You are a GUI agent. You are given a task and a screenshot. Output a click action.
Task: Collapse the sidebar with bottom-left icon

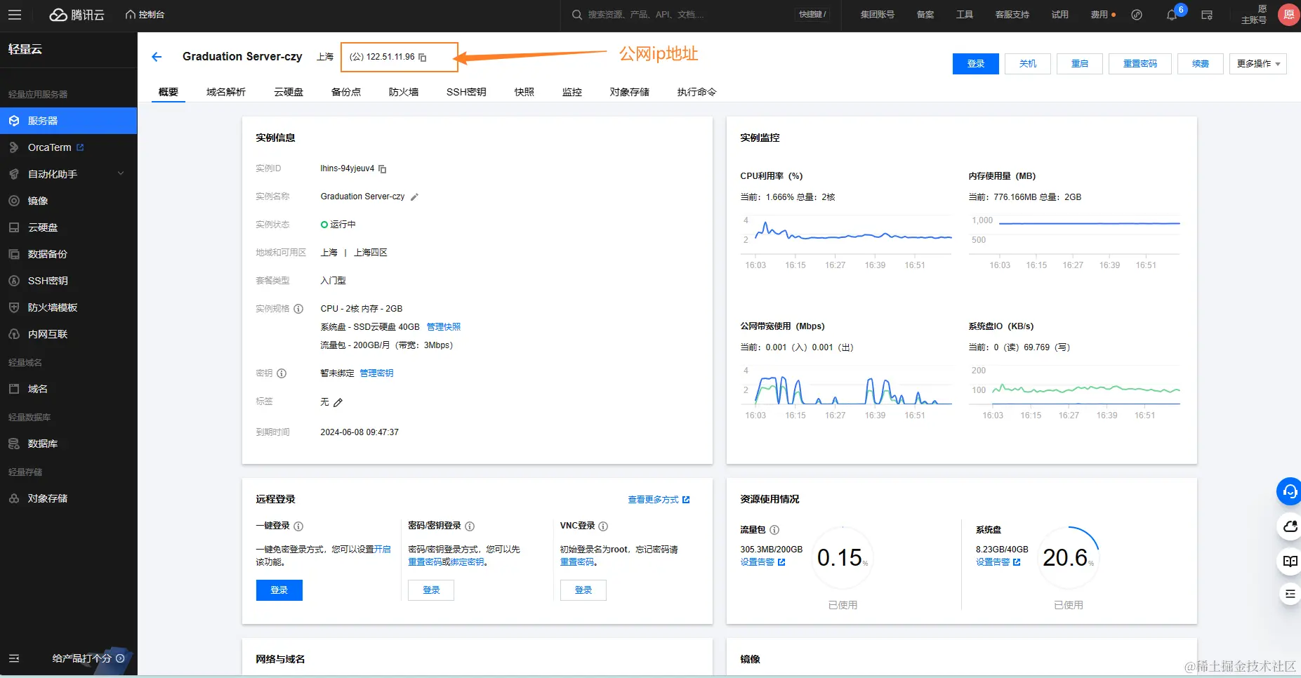pyautogui.click(x=14, y=658)
